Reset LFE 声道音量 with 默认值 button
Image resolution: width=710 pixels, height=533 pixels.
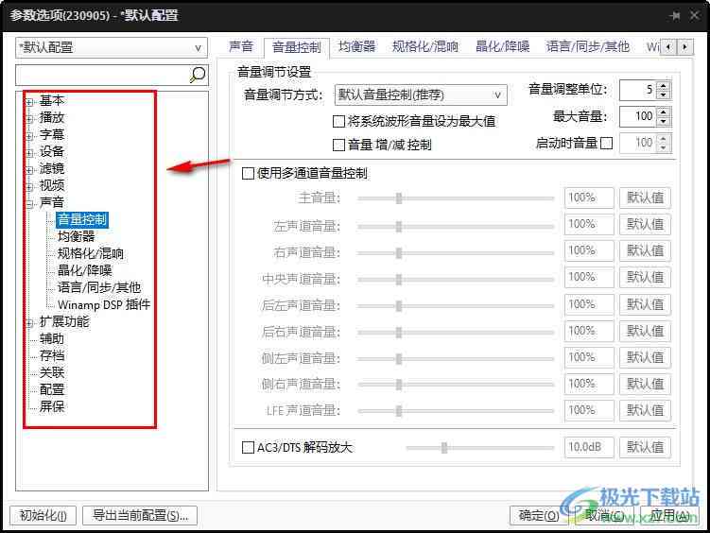pos(645,410)
